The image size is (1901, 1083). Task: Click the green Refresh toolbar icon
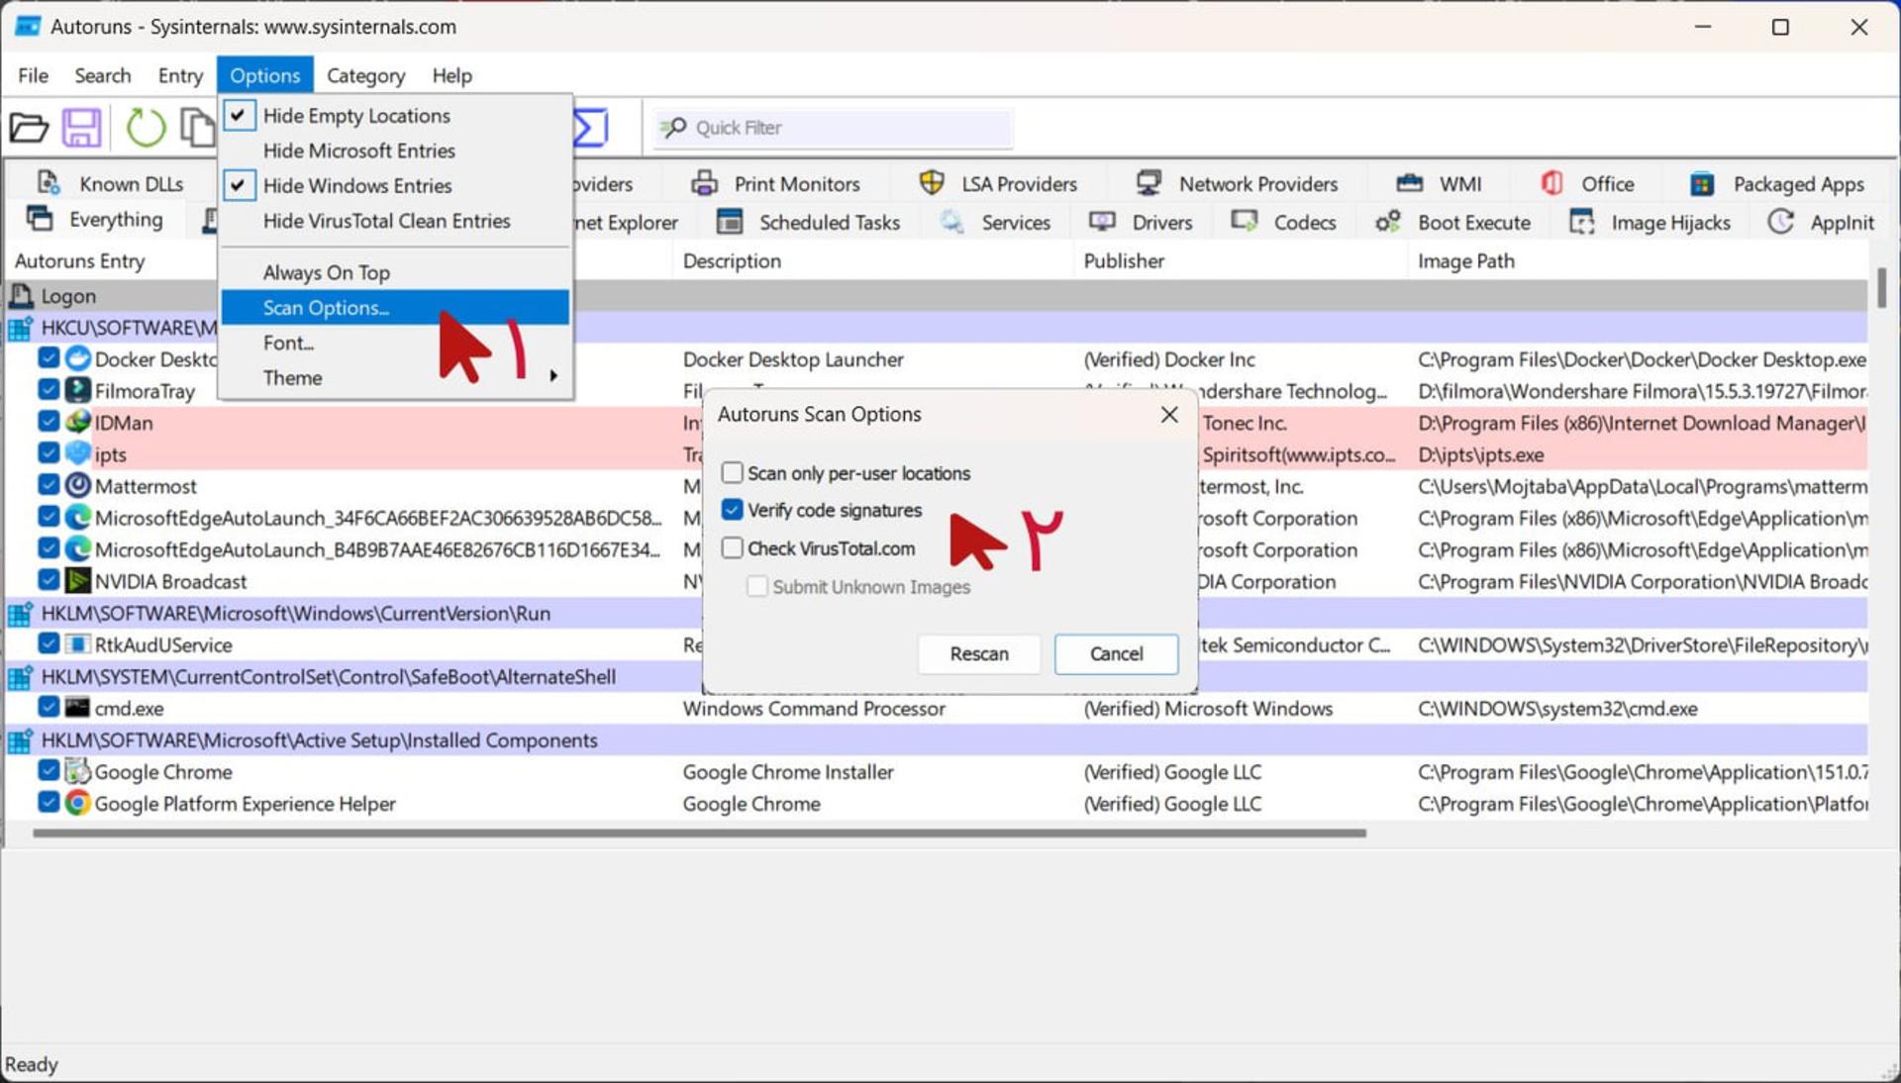click(146, 128)
